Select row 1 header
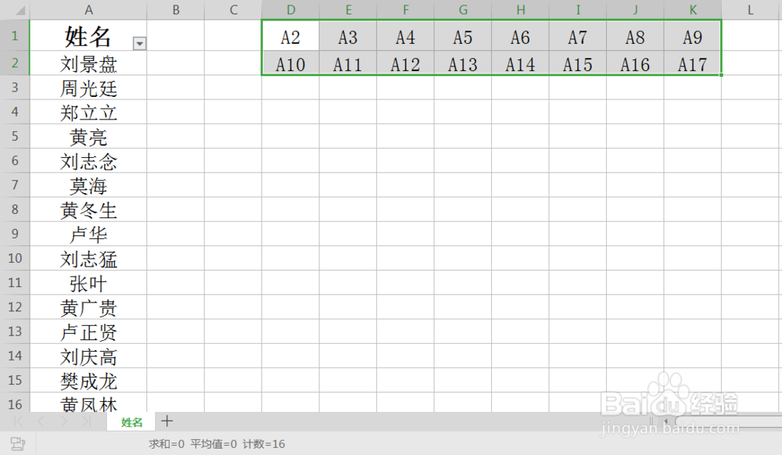 coord(15,35)
